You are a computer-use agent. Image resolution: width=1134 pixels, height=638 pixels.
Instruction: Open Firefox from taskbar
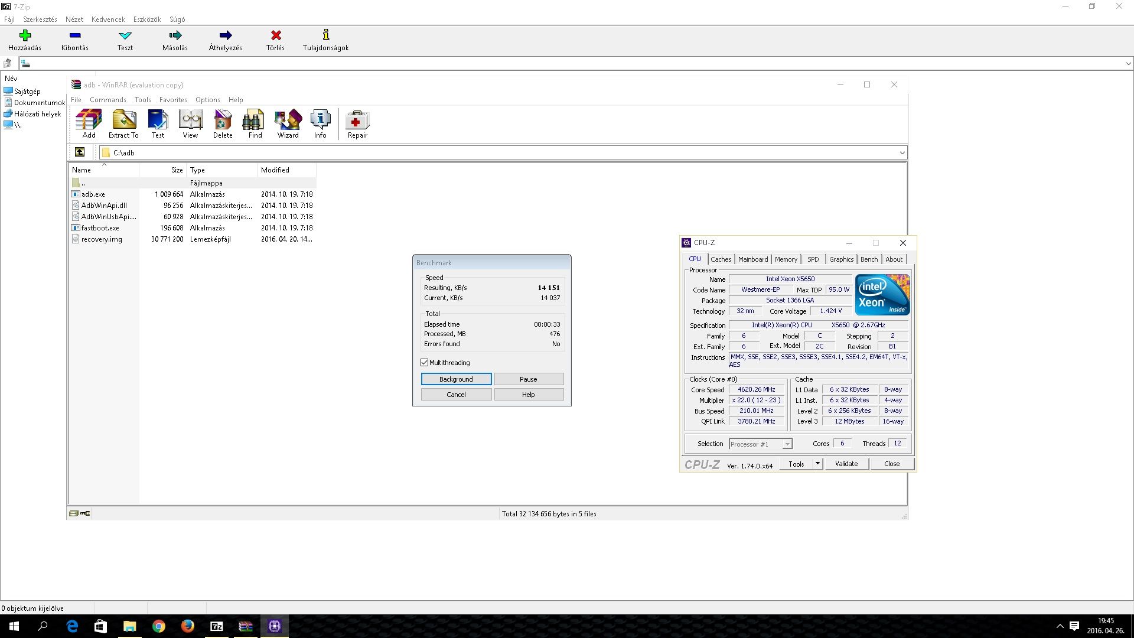[188, 626]
